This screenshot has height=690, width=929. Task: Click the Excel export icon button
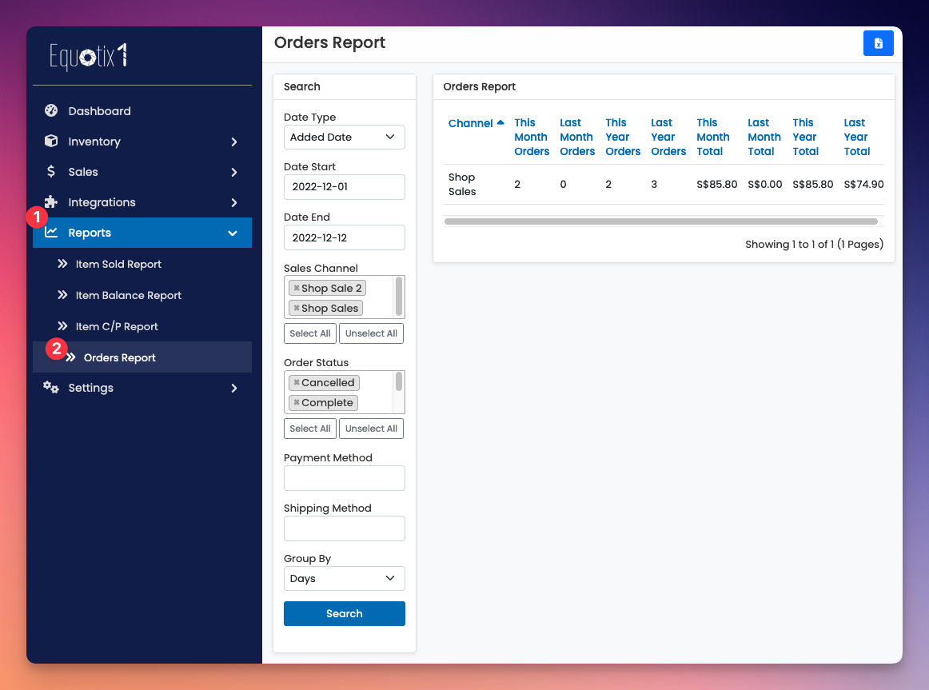point(878,43)
